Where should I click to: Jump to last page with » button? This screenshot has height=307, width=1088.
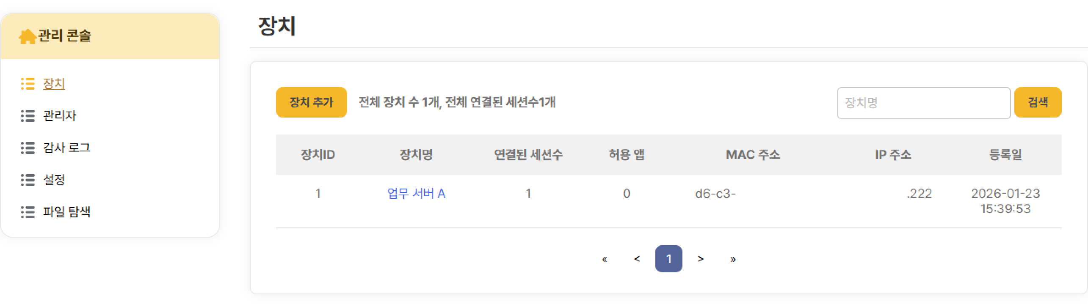click(x=733, y=259)
